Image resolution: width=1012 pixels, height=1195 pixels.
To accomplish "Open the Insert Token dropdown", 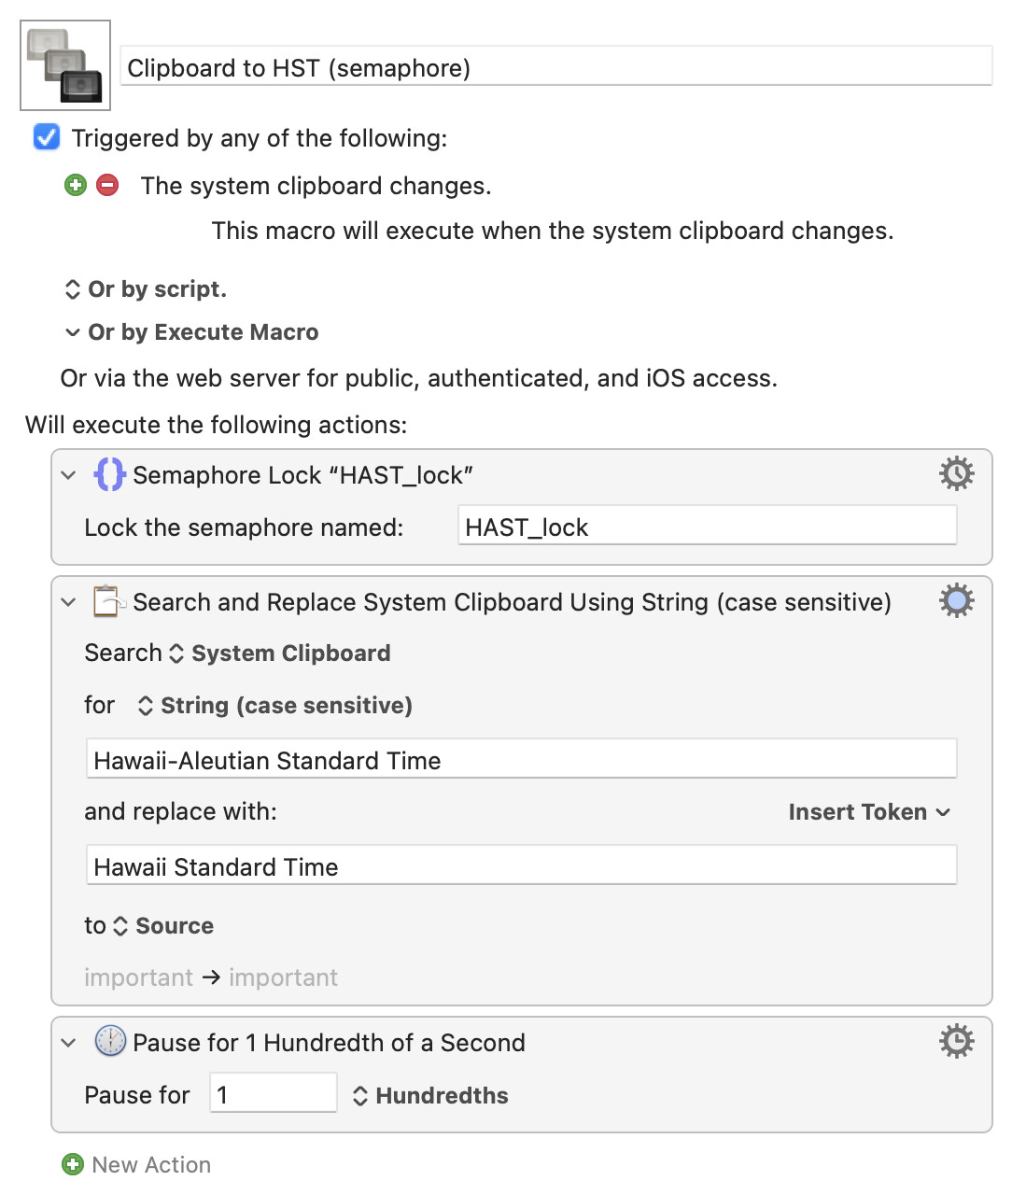I will pyautogui.click(x=868, y=812).
